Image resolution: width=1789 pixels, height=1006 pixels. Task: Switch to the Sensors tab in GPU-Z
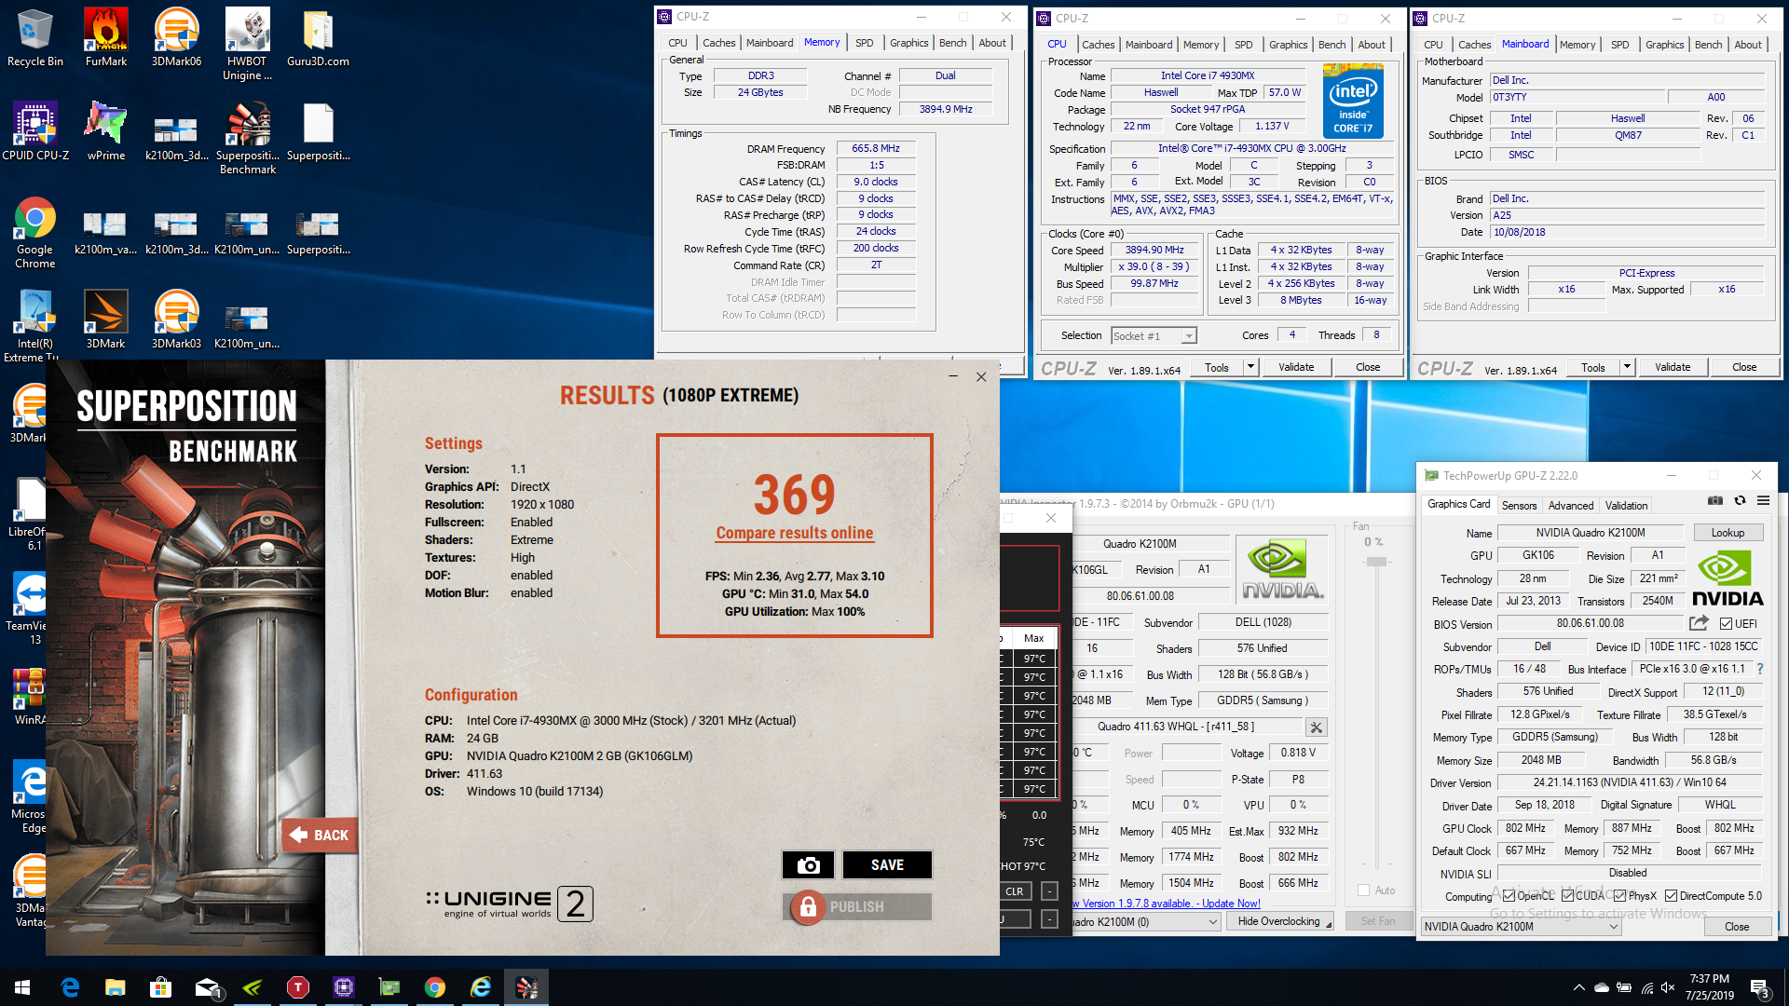tap(1519, 506)
